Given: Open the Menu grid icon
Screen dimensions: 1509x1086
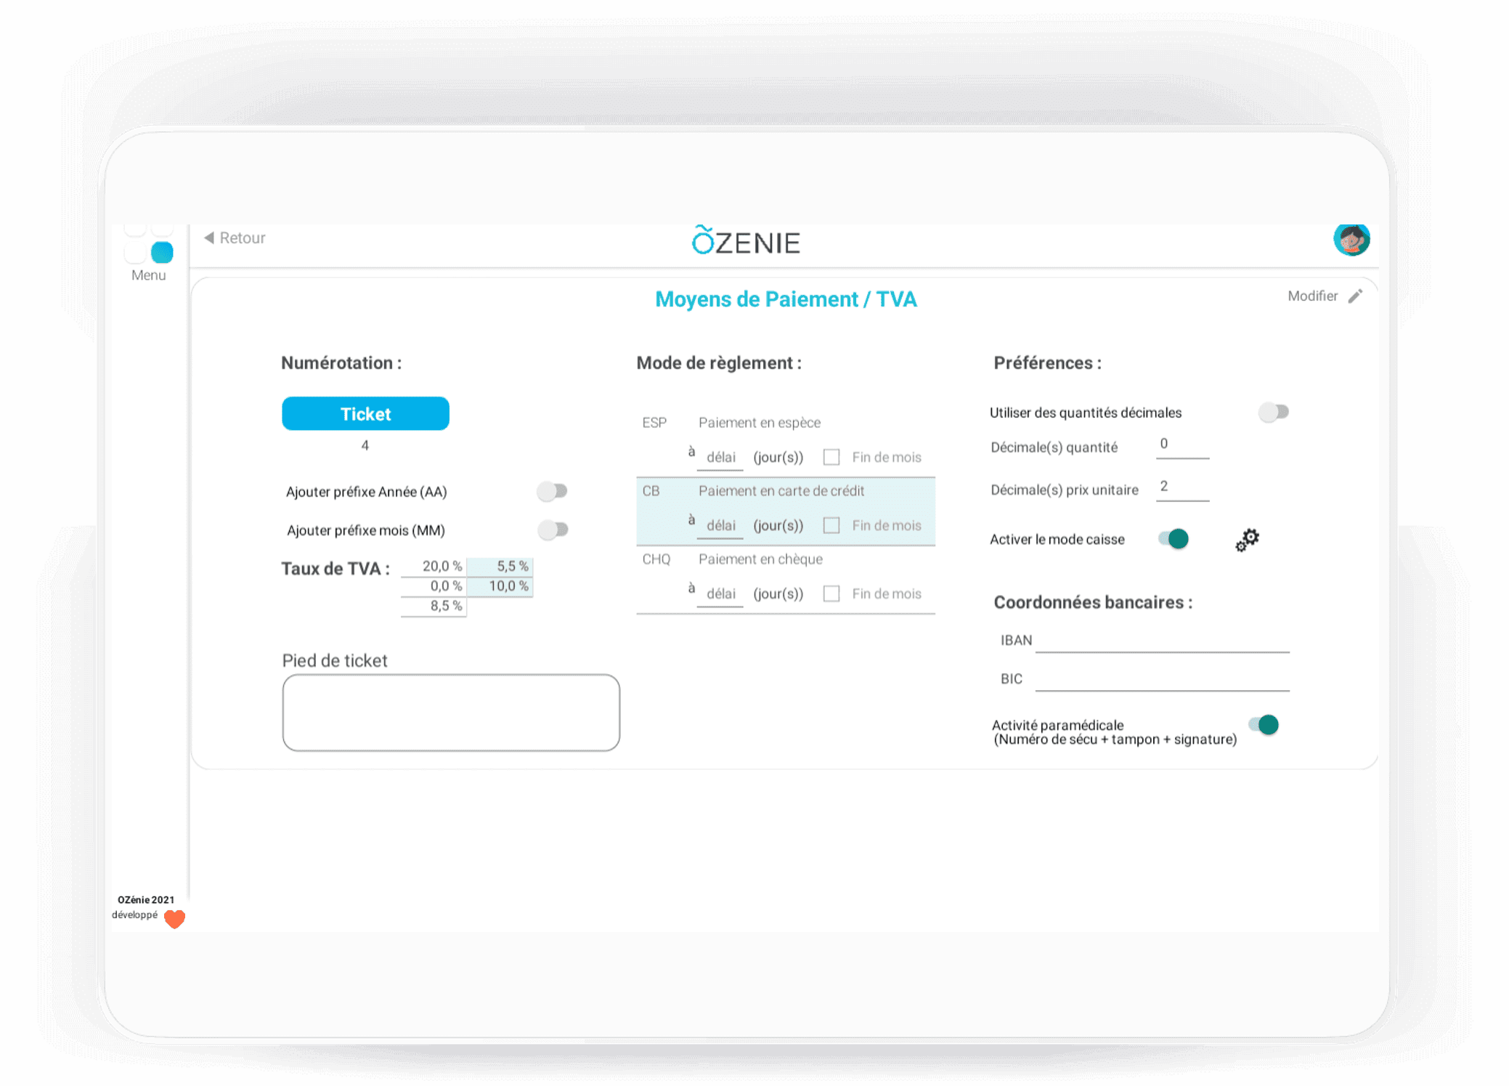Looking at the screenshot, I should pos(149,244).
